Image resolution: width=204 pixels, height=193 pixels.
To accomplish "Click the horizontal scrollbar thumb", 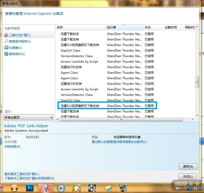I will pos(121,120).
